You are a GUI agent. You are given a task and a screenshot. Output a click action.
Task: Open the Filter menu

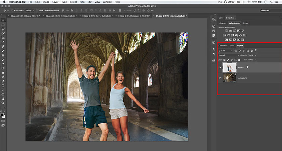tap(82, 2)
